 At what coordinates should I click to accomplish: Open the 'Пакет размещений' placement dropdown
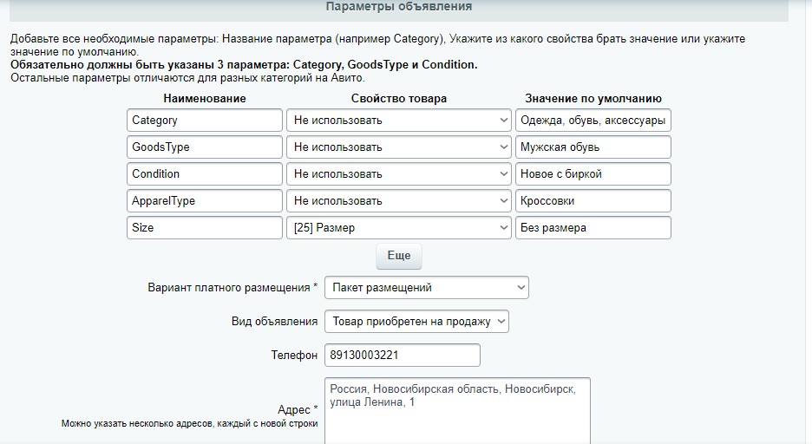tap(426, 287)
